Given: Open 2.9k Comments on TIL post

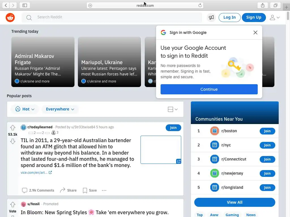Looking at the screenshot, I should pos(38,190).
